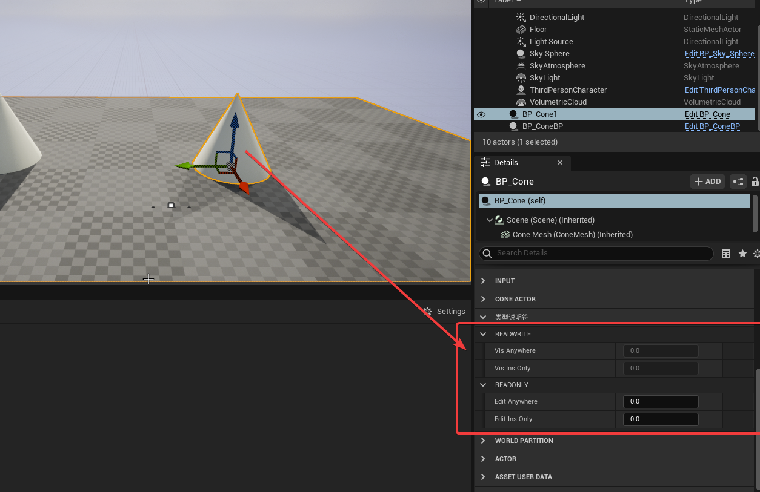Screen dimensions: 760x492
Task: Open the Edit ThirdPersonCha link
Action: tap(719, 90)
